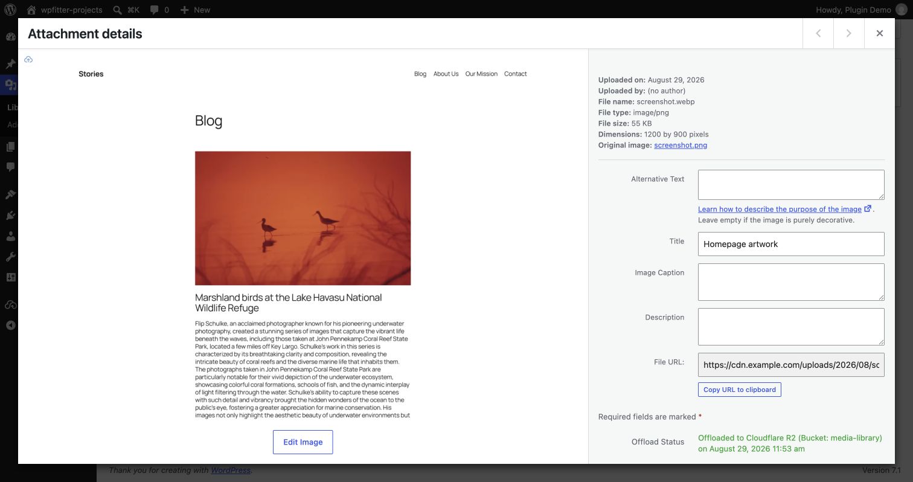Viewport: 913px width, 482px height.
Task: Open the Media sidebar icon
Action: click(10, 85)
